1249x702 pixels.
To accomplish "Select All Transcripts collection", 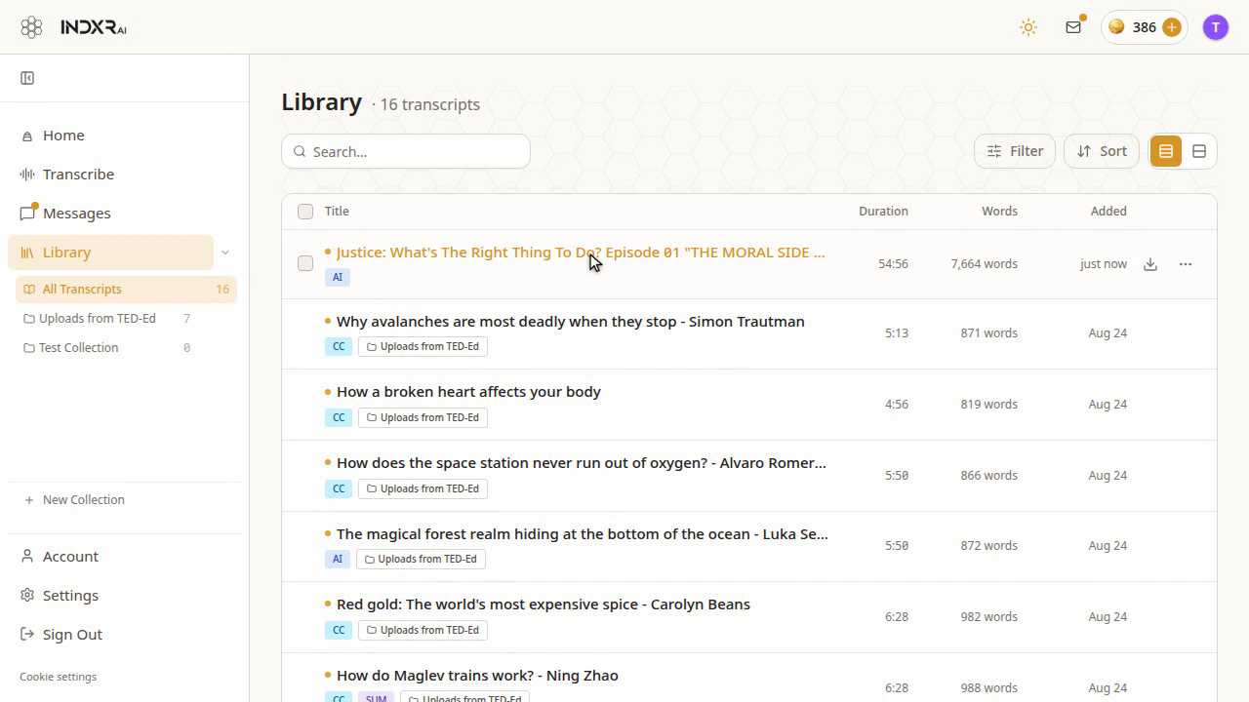I will [x=126, y=290].
